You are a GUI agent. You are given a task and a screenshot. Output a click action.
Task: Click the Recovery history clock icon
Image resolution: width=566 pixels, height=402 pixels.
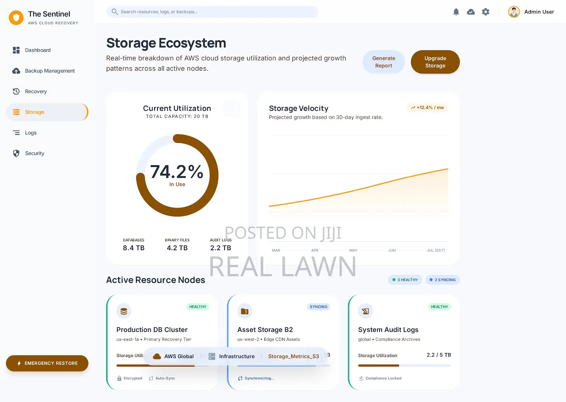[x=16, y=91]
